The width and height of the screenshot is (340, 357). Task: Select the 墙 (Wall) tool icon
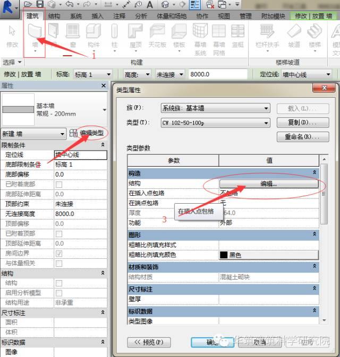[x=35, y=34]
